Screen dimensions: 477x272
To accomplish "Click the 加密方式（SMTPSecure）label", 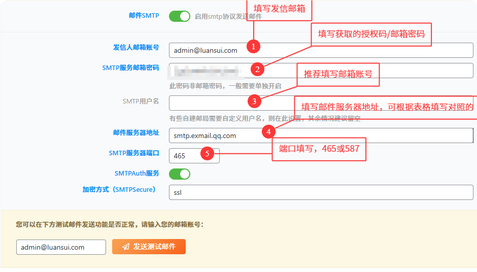I will [x=119, y=190].
